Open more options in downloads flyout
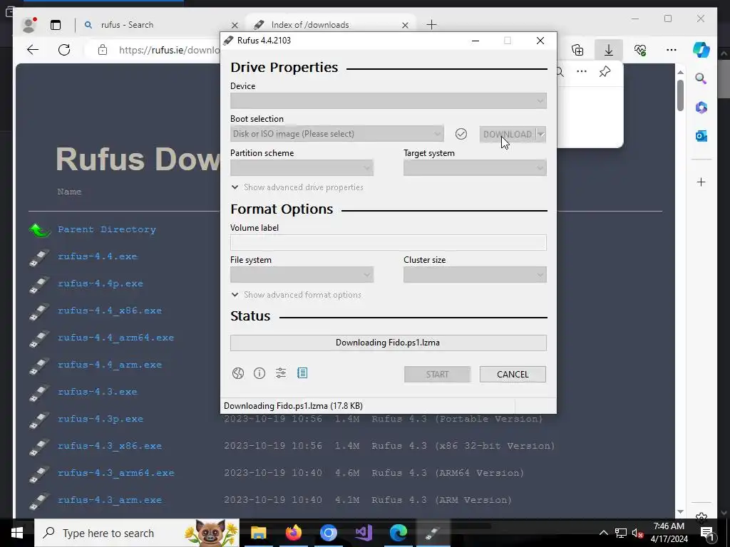 click(x=582, y=72)
